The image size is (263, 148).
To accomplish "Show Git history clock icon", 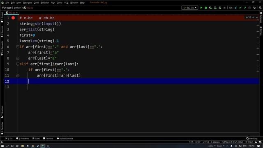I will [249, 8].
